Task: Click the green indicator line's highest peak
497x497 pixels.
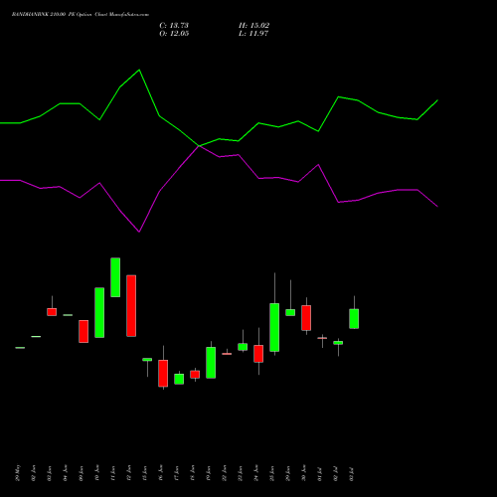Action: tap(139, 70)
